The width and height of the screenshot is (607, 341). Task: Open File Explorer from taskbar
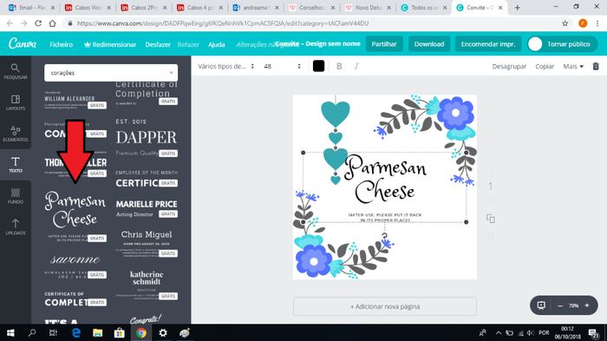tap(97, 333)
